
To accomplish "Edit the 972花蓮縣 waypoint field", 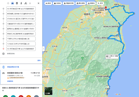I will [21, 14].
